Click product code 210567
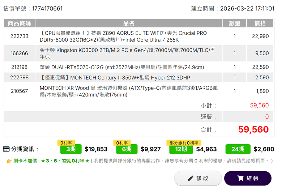 19,91
